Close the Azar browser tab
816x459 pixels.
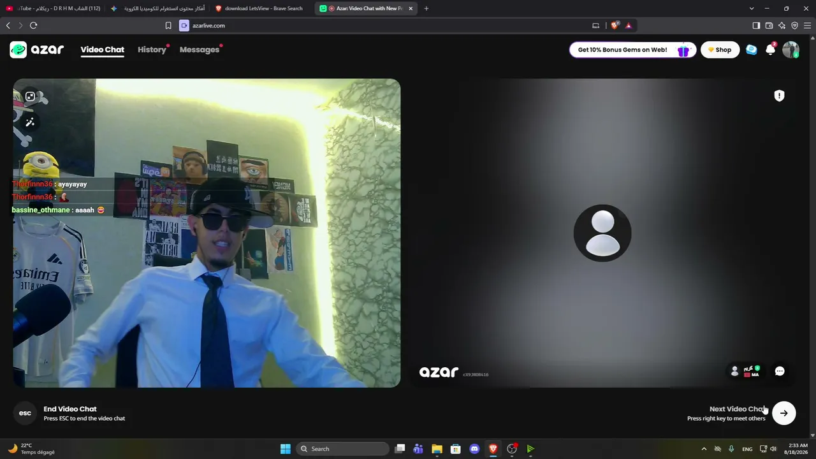(x=411, y=8)
